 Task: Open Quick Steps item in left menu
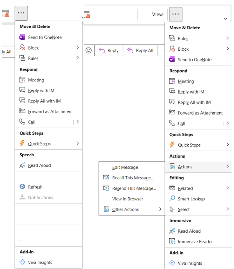click(48, 143)
